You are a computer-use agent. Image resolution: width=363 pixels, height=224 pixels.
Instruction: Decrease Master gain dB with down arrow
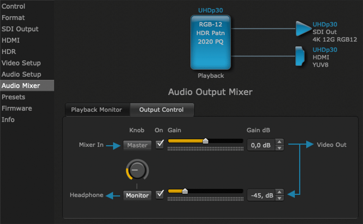280,148
